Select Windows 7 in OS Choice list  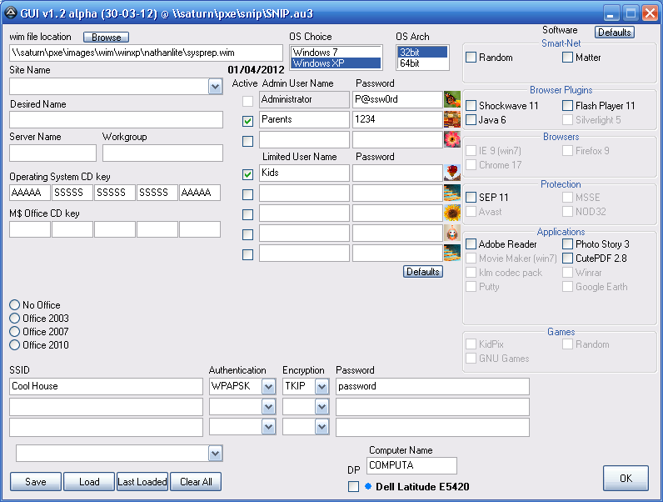click(336, 52)
